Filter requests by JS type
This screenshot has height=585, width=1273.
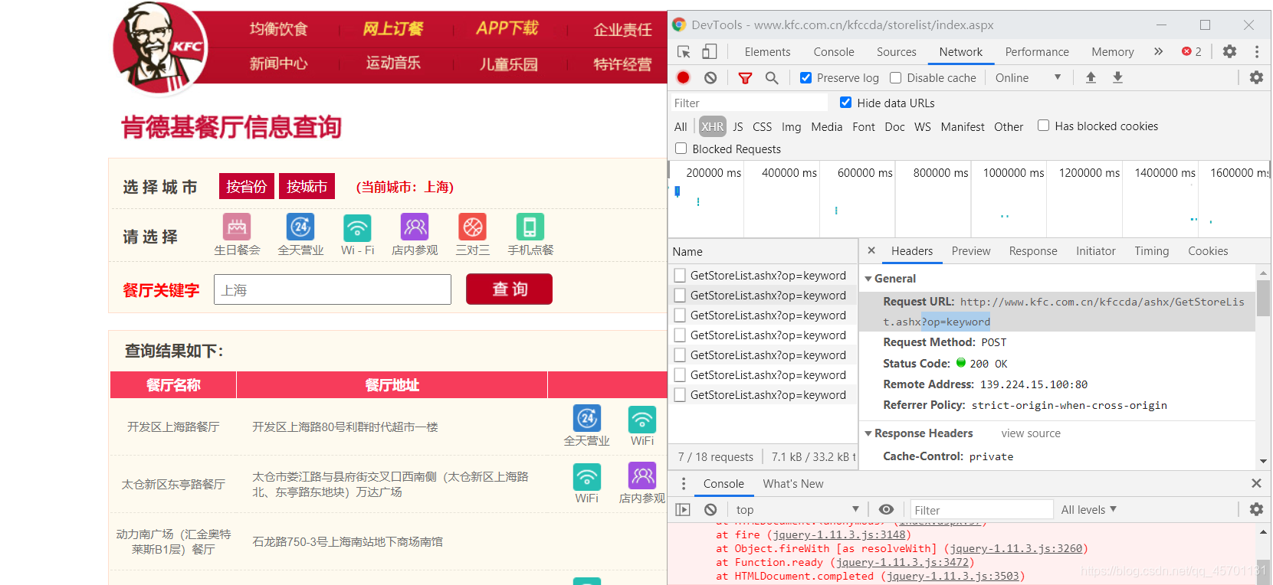point(737,126)
